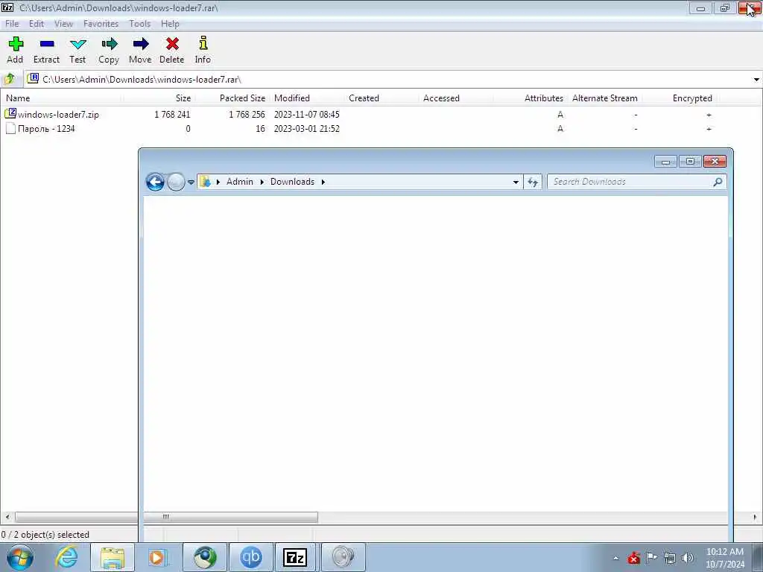
Task: Click the horizontal scrollbar thumb in 7-Zip
Action: tap(166, 517)
